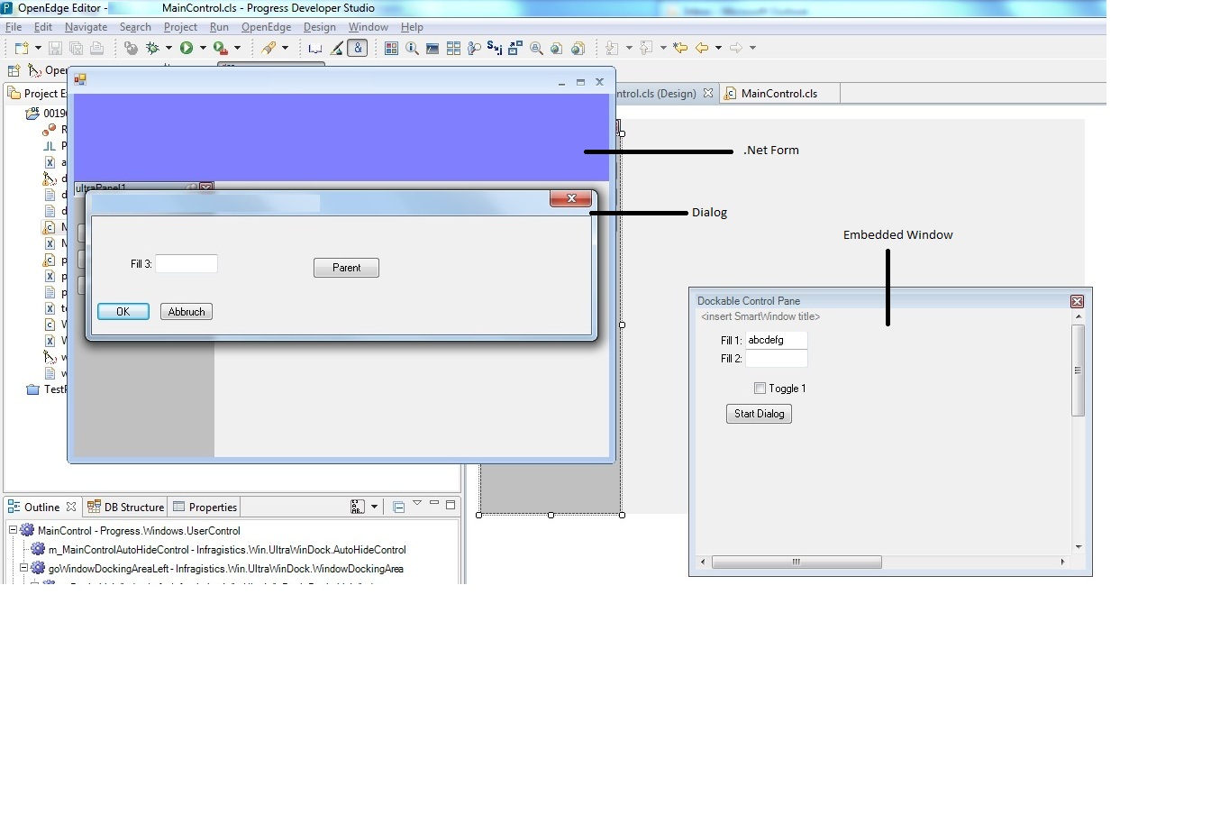The height and width of the screenshot is (814, 1229).
Task: Click the Abbruch button
Action: click(187, 312)
